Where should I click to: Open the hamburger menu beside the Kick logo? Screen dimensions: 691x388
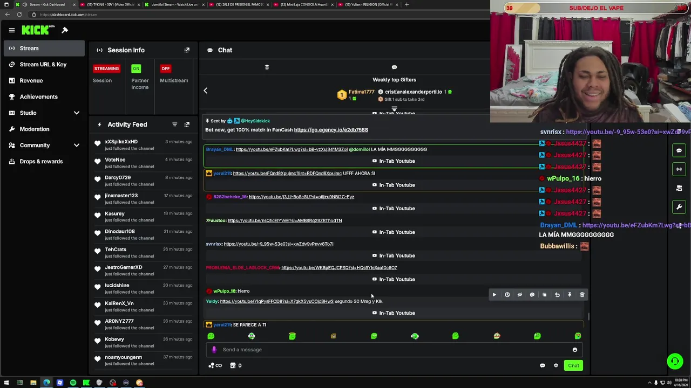coord(11,30)
